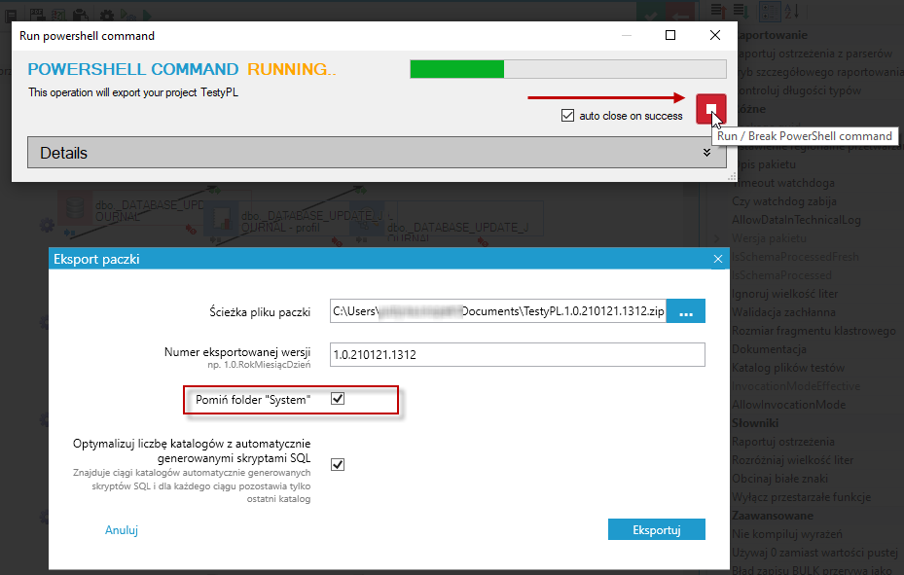The image size is (904, 575).
Task: Select the Ignoruj wielkość liter property
Action: coord(784,294)
